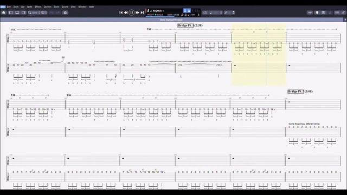This screenshot has width=347, height=195.
Task: Open the Track menu
Action: pos(16,7)
